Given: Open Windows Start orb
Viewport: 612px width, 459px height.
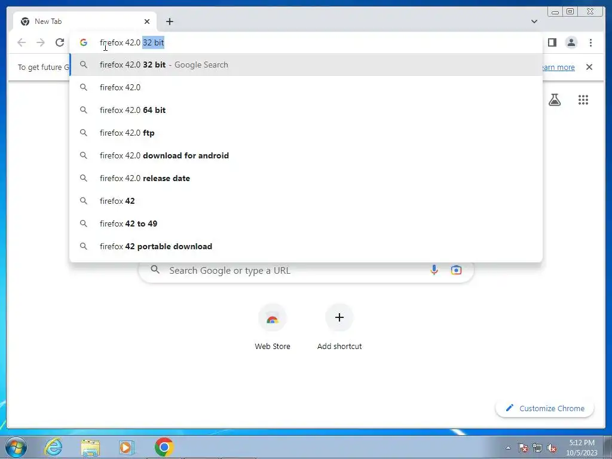Looking at the screenshot, I should tap(16, 447).
